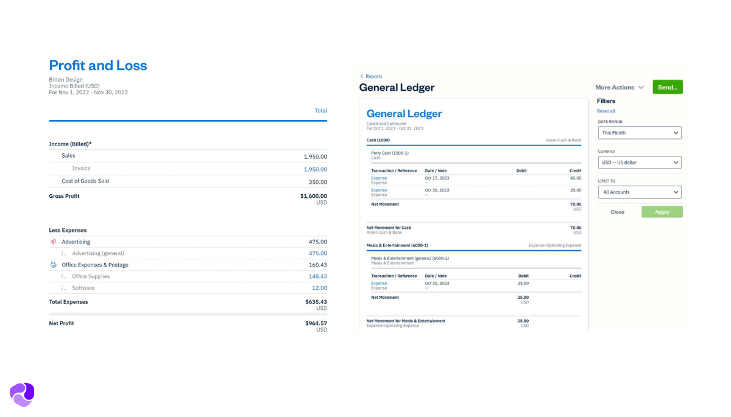Click the Apply filters button
The image size is (731, 417).
pos(662,212)
